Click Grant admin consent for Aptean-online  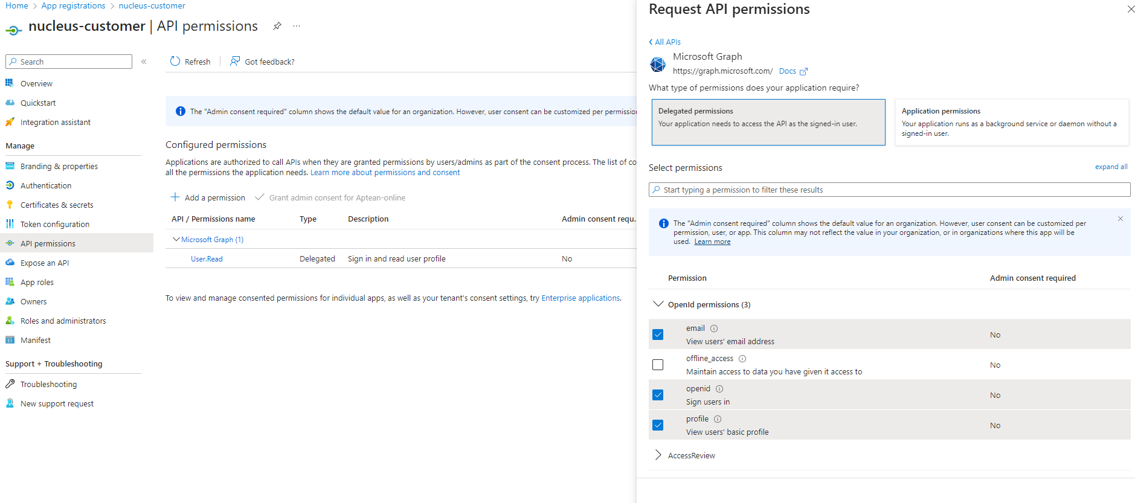330,197
